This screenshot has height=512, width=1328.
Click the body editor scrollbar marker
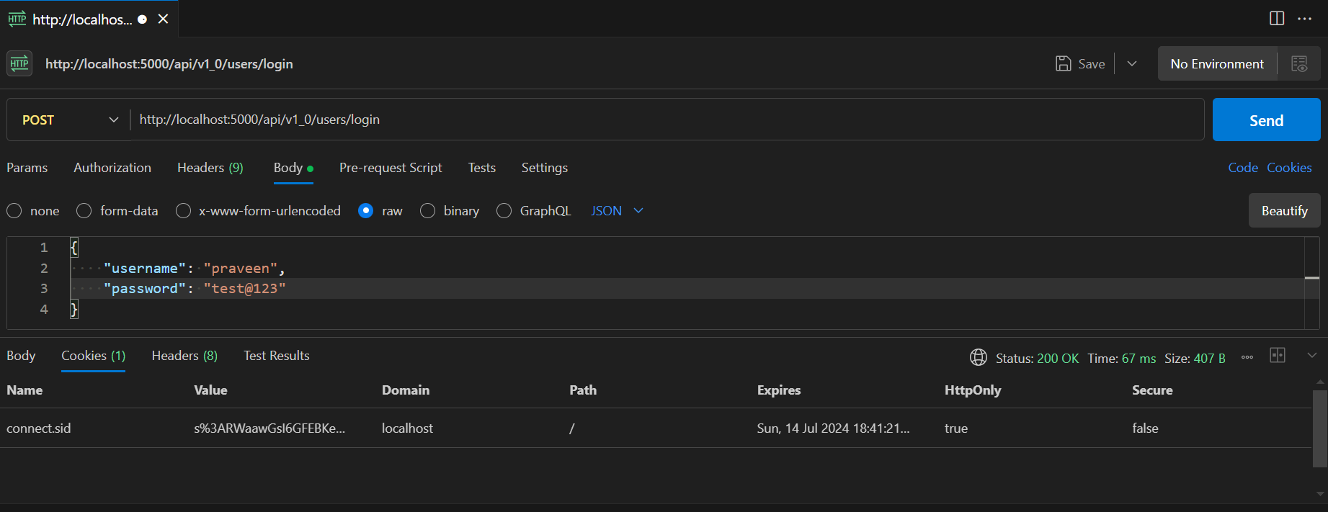[x=1312, y=278]
